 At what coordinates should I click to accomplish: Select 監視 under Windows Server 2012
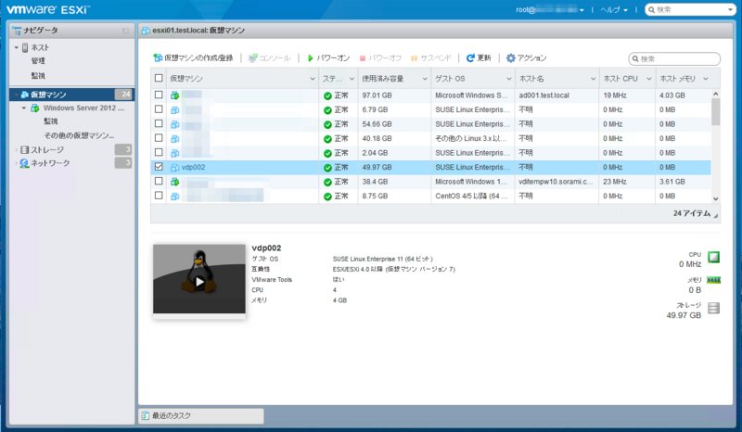click(x=51, y=121)
